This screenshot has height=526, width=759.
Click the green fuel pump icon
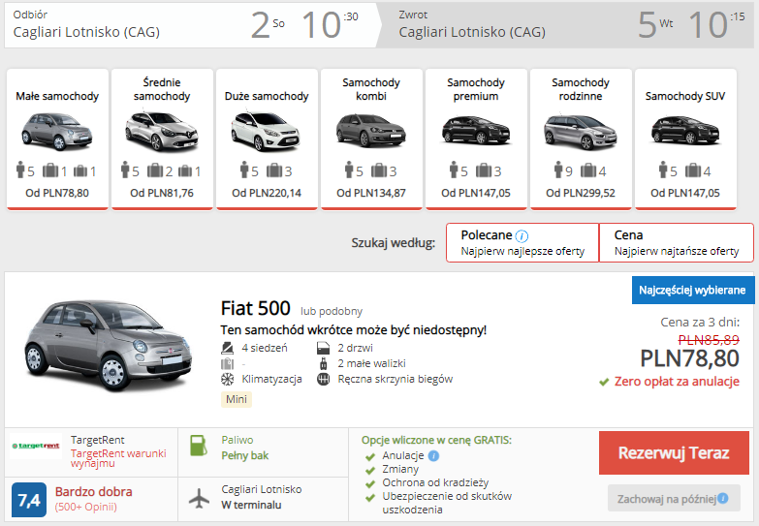(x=200, y=448)
